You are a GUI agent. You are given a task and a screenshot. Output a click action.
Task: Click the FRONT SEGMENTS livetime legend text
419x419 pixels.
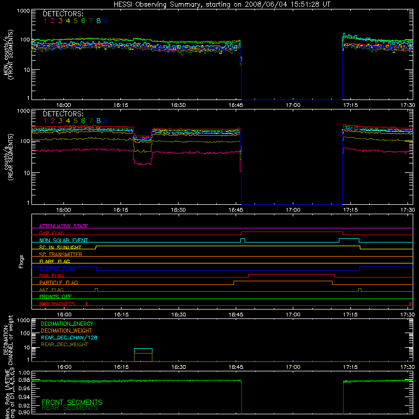[72, 402]
